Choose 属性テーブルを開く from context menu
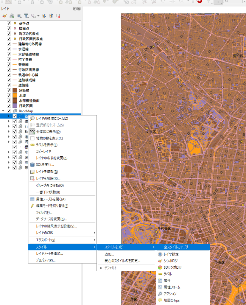Screen dimensions: 246x305 coord(51,199)
